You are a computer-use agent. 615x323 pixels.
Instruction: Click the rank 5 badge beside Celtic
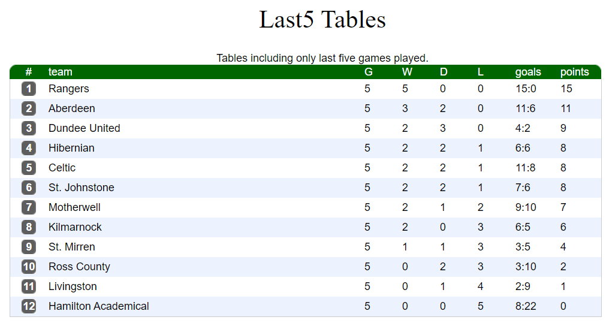pos(29,168)
